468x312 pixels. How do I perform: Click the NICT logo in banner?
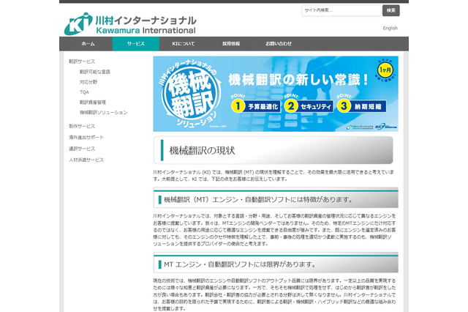pos(386,127)
